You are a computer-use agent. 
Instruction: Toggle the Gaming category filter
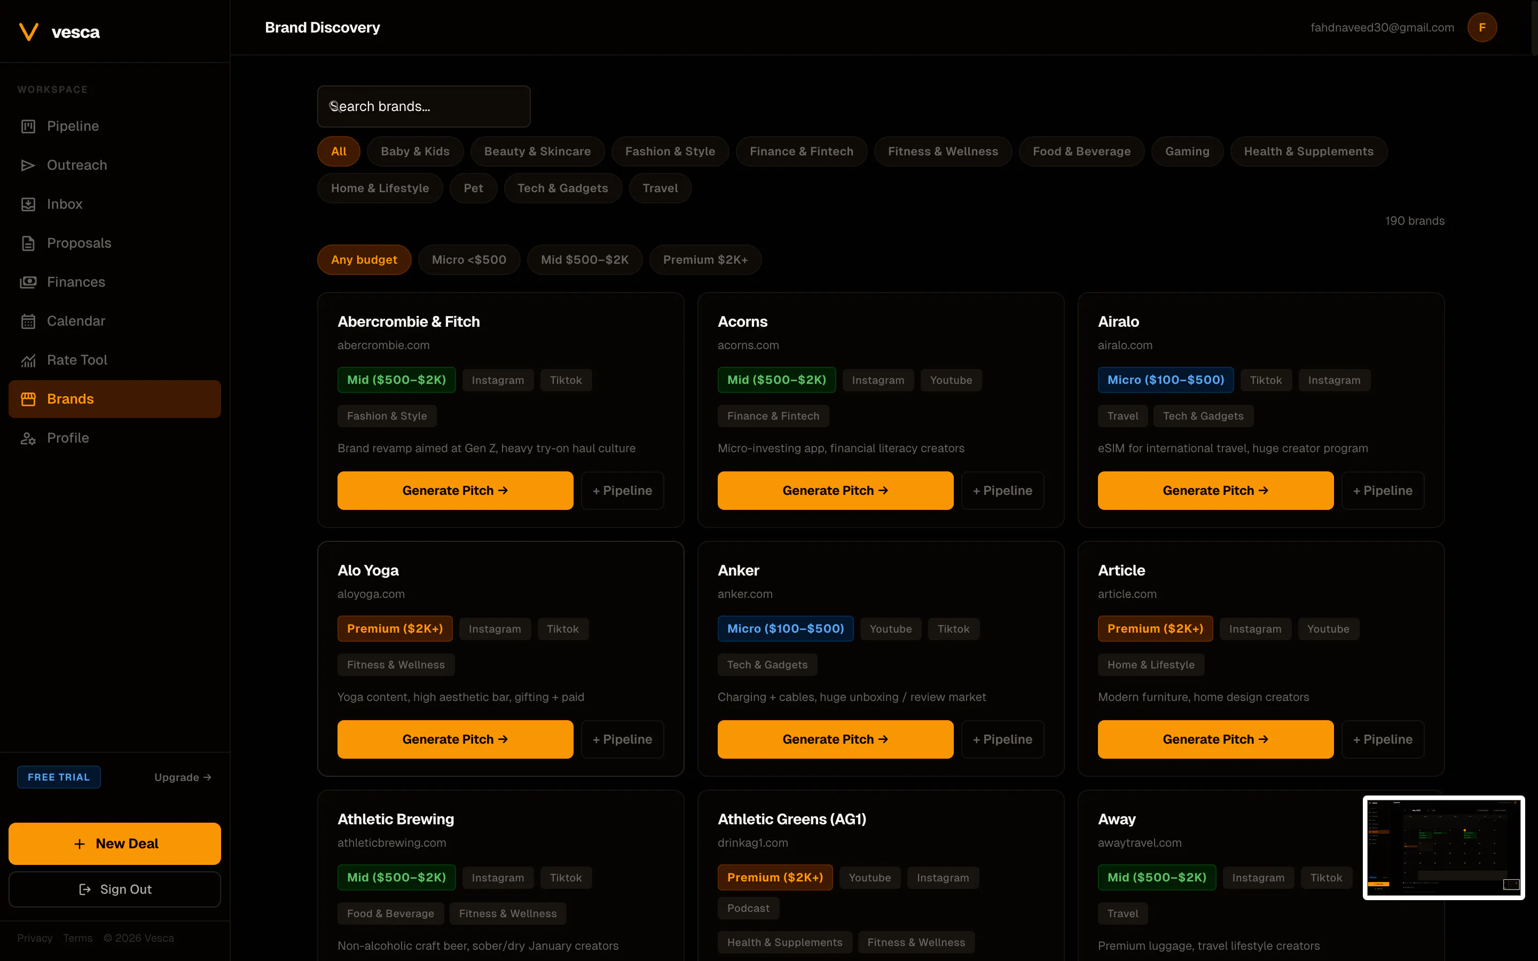coord(1187,151)
